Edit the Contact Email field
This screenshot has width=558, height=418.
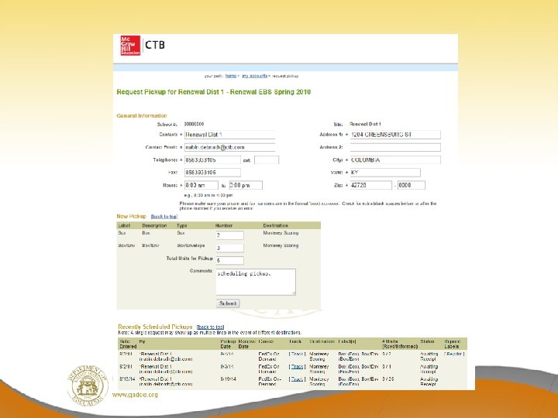[229, 147]
